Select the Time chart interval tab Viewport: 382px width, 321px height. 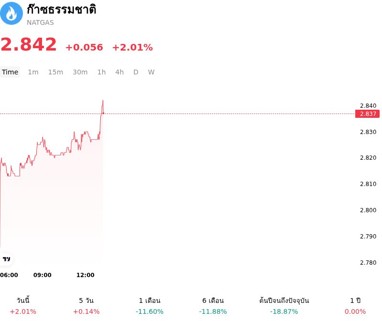(10, 72)
